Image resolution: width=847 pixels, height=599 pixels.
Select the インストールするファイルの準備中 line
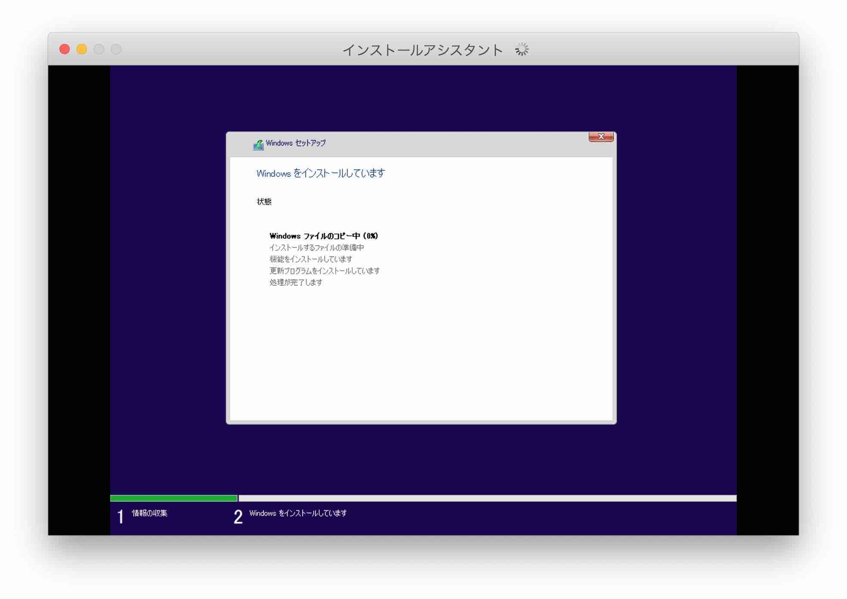(317, 248)
